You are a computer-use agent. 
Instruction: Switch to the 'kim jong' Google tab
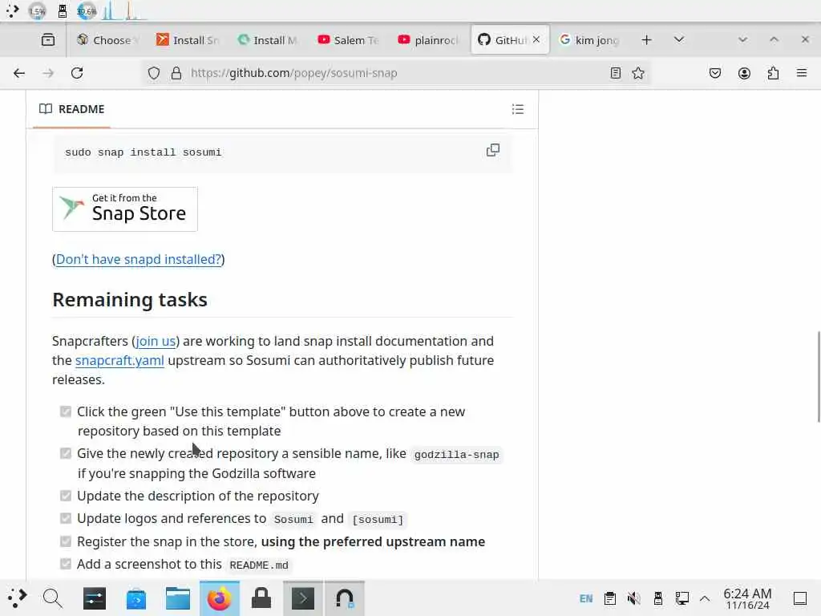point(591,40)
